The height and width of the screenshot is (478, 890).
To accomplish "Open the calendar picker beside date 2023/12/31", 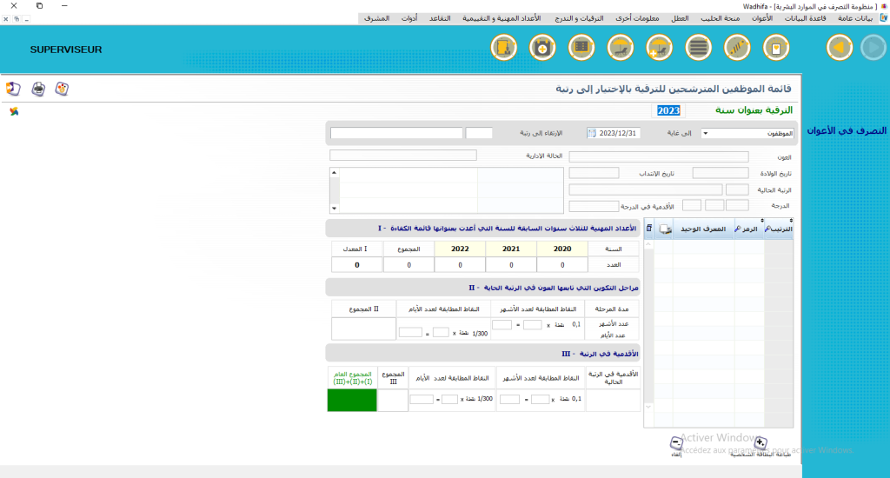I will click(x=592, y=134).
